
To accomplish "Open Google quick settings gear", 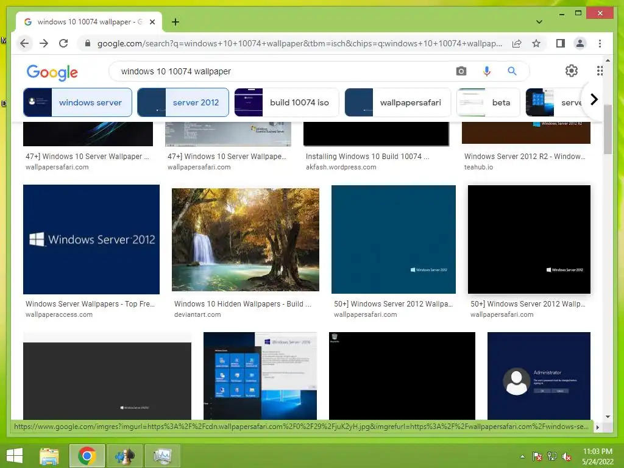I will point(571,71).
